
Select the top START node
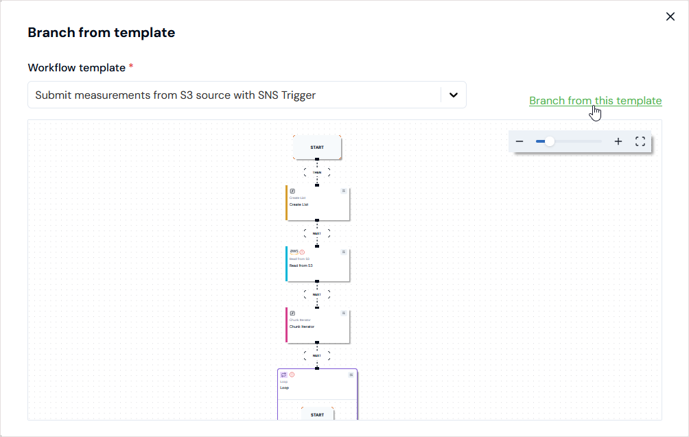click(317, 147)
